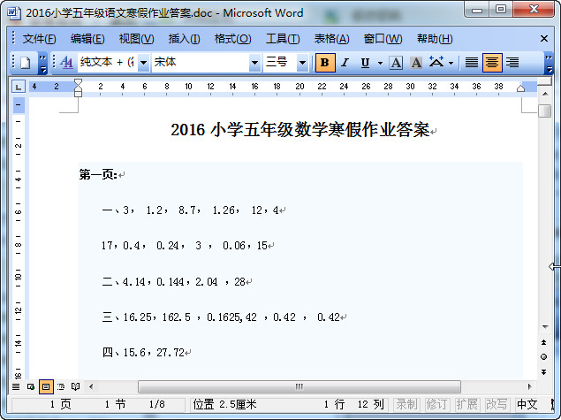Screen dimensions: 561x420
Task: Close the document with menu bar X
Action: (544, 39)
